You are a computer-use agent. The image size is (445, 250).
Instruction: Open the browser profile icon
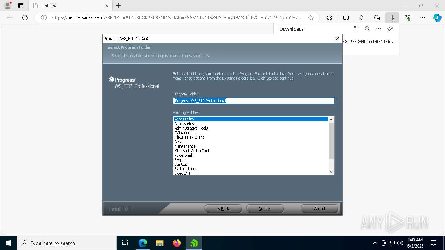[x=8, y=6]
